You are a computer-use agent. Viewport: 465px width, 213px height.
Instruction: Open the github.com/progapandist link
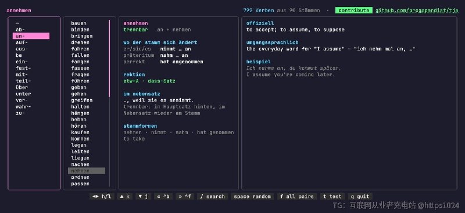click(417, 10)
